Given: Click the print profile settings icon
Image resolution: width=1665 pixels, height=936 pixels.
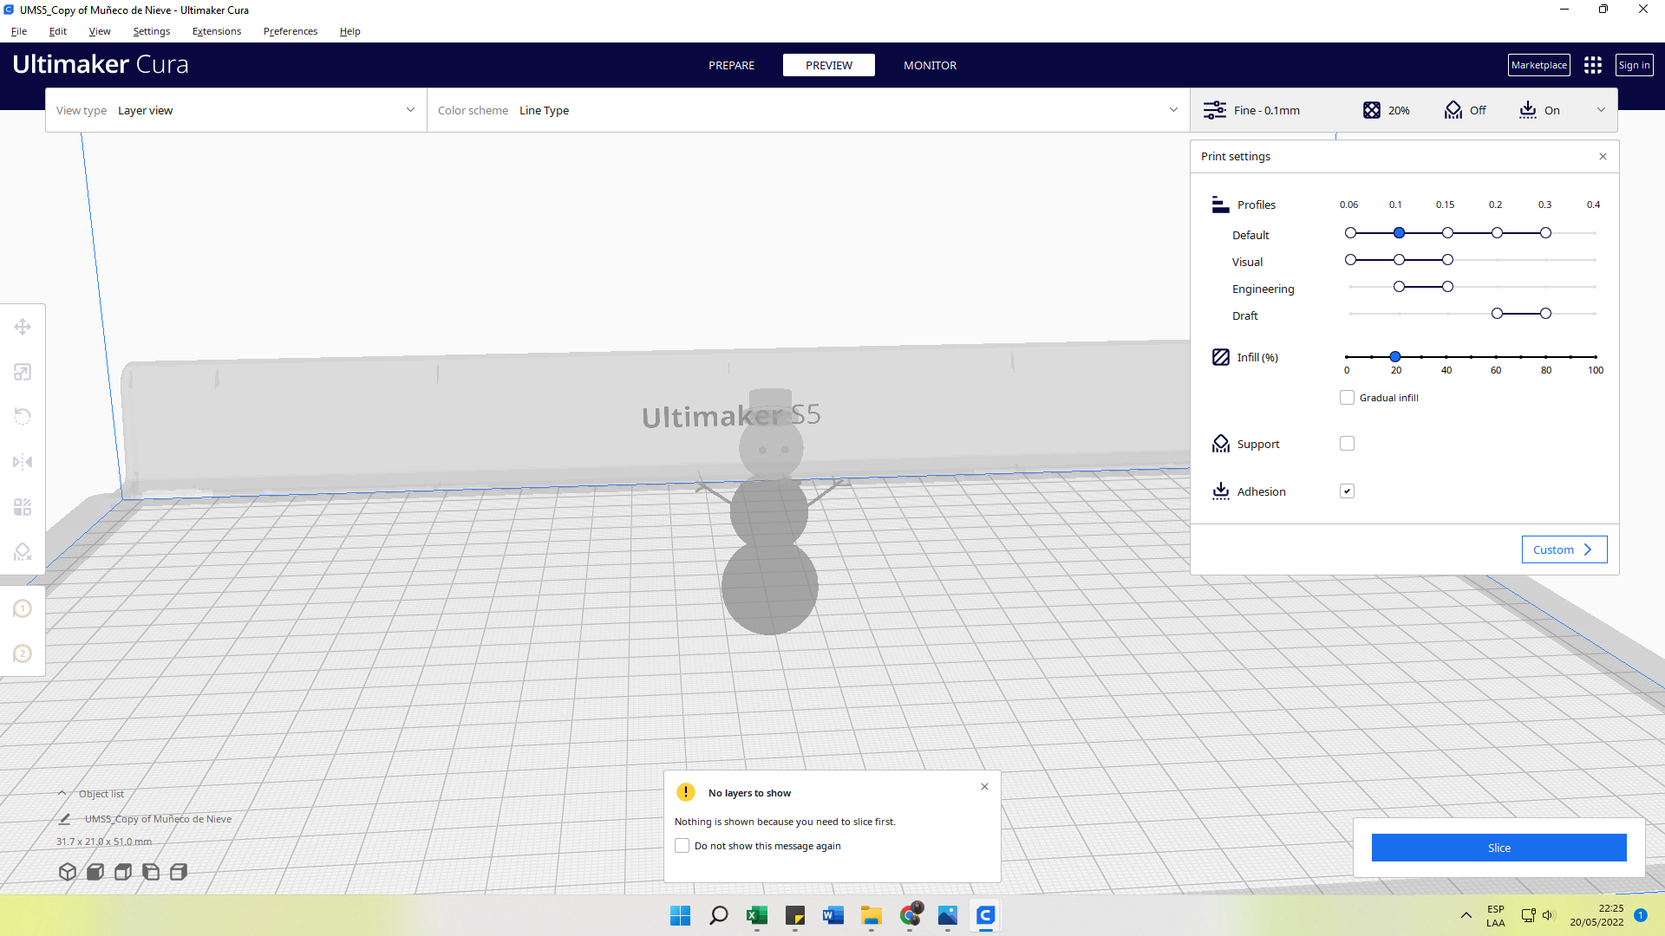Looking at the screenshot, I should point(1214,110).
